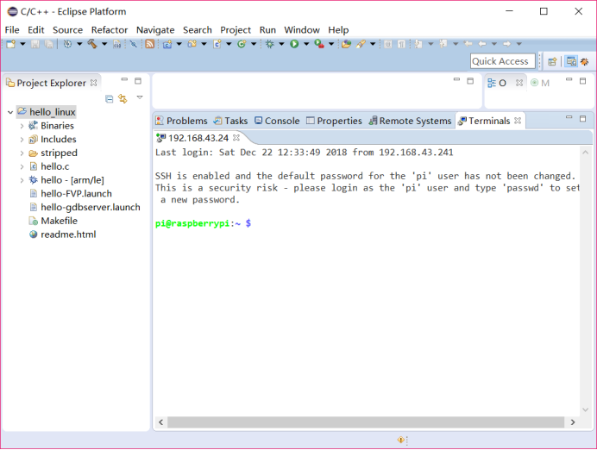
Task: Toggle Link with Editor in Project Explorer
Action: 123,99
